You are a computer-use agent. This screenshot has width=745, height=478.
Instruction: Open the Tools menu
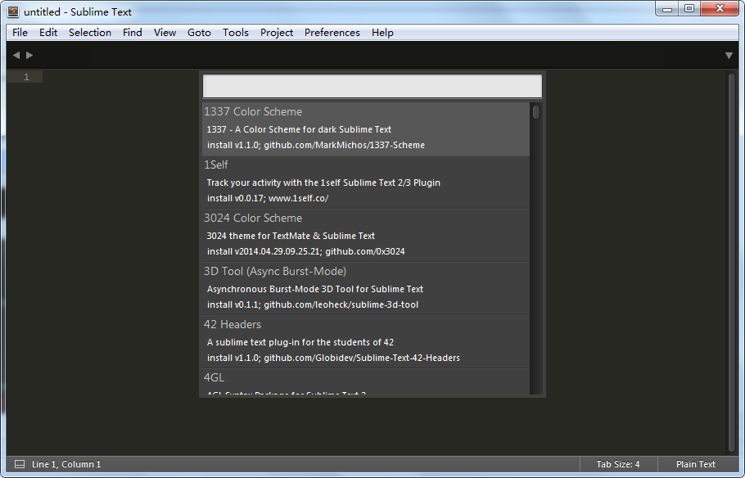pos(235,32)
